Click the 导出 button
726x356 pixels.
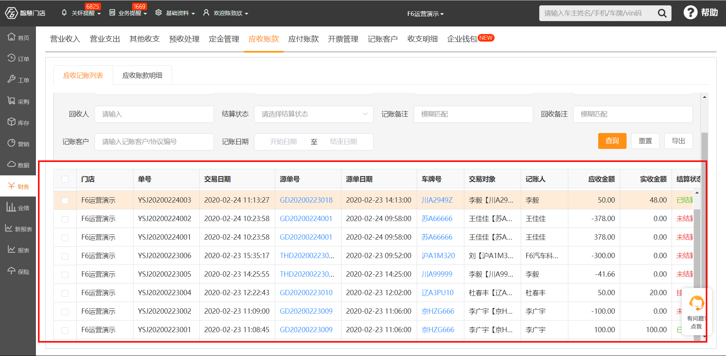point(678,141)
